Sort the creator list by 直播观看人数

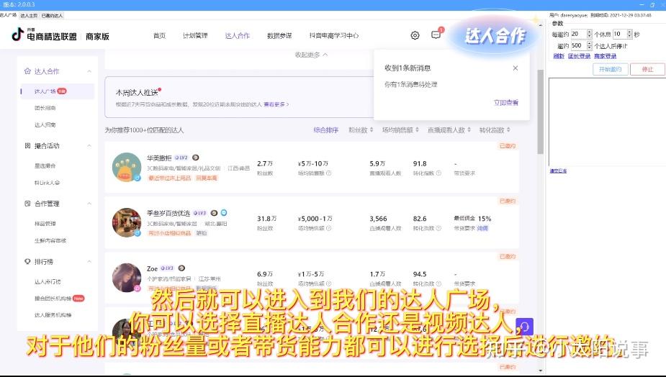coord(449,130)
